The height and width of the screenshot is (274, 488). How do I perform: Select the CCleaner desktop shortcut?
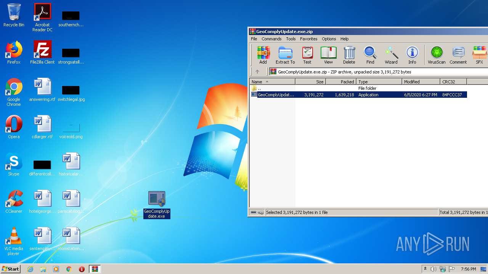14,202
